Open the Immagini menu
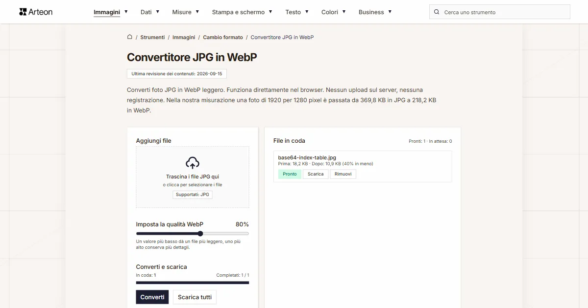 (x=107, y=12)
